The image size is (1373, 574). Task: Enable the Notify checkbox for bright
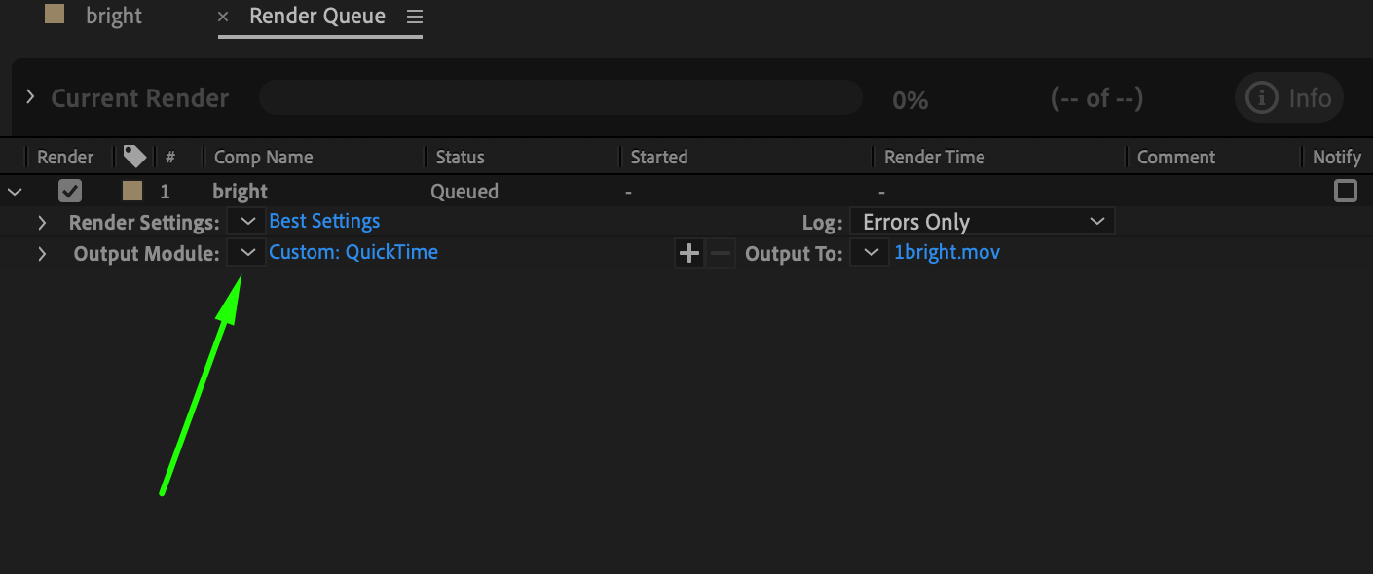click(1345, 191)
